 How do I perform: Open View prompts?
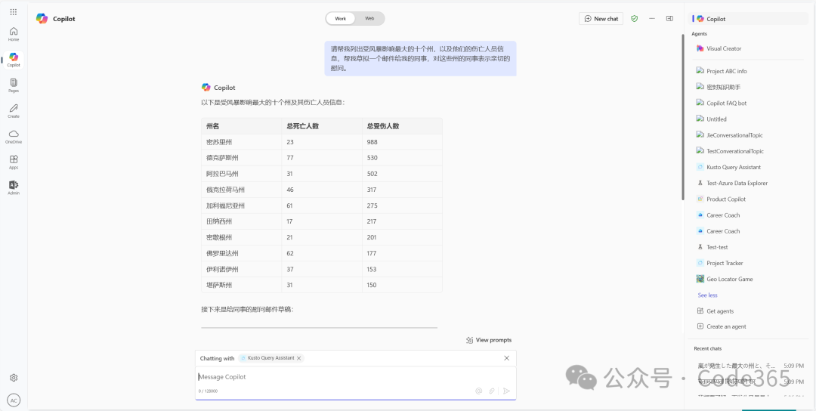click(x=489, y=340)
